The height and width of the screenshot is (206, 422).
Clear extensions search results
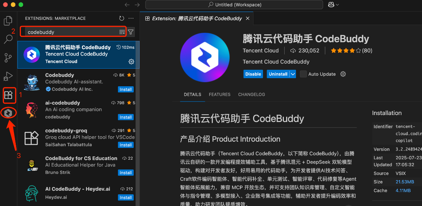click(122, 32)
